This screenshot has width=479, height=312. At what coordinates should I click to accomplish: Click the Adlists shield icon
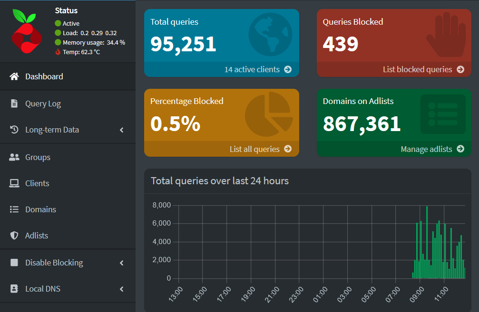click(13, 235)
